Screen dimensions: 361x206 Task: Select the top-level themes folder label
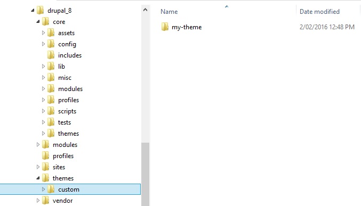point(63,178)
